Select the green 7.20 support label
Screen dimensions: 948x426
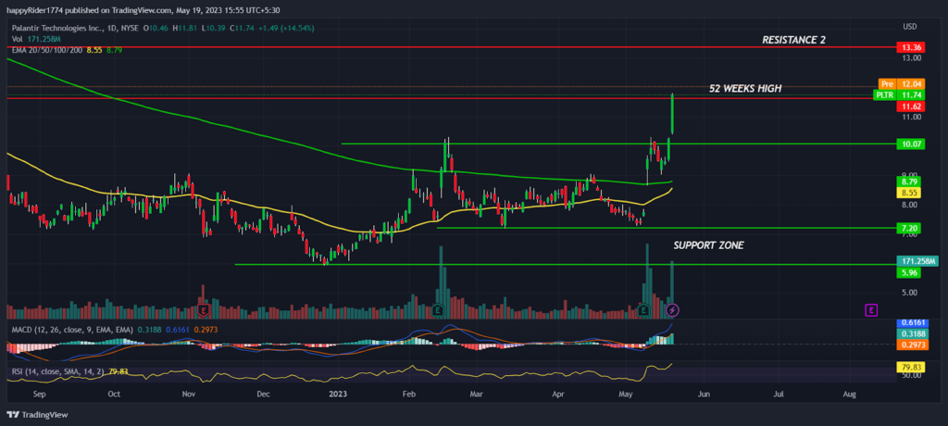click(x=911, y=228)
